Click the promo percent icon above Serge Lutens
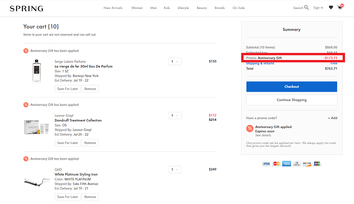This screenshot has width=354, height=204. pyautogui.click(x=26, y=51)
